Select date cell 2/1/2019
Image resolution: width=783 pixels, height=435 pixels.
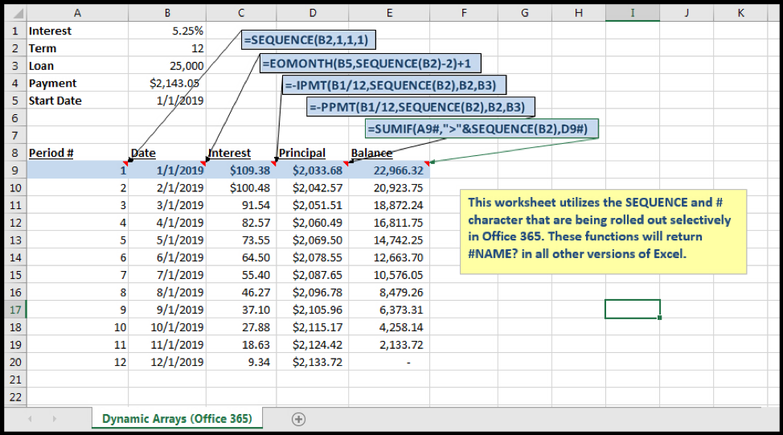click(x=167, y=187)
